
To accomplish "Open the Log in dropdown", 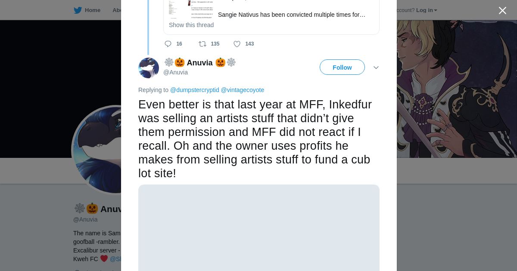I will [426, 10].
